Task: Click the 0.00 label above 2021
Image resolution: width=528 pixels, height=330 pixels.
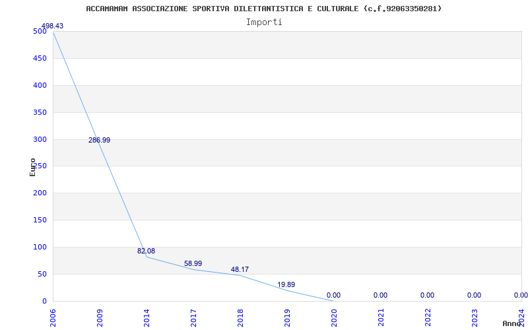Action: (380, 295)
